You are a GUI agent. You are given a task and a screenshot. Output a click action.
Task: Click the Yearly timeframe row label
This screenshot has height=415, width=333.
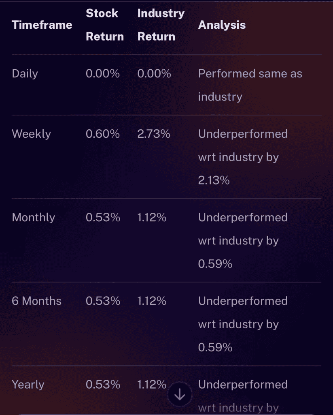tap(28, 385)
